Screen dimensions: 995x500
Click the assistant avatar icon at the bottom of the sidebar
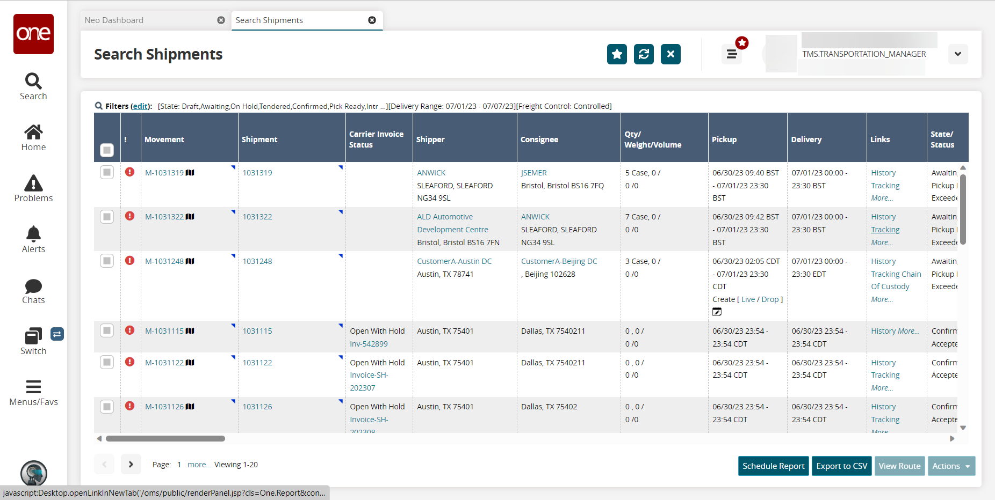pos(34,474)
